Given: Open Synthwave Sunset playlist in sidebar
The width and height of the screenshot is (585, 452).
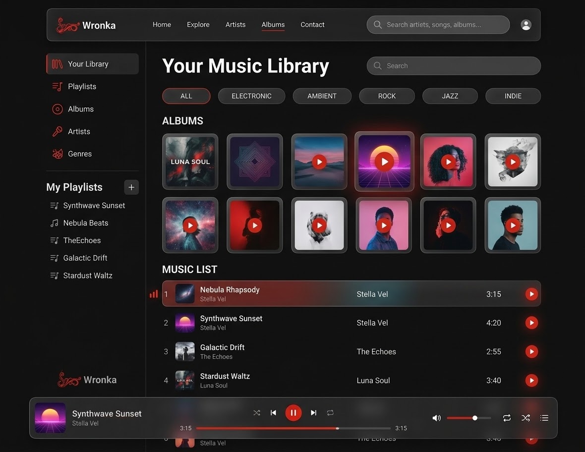Looking at the screenshot, I should [88, 206].
